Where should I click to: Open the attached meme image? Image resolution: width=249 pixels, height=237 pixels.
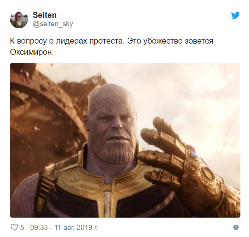click(x=125, y=140)
